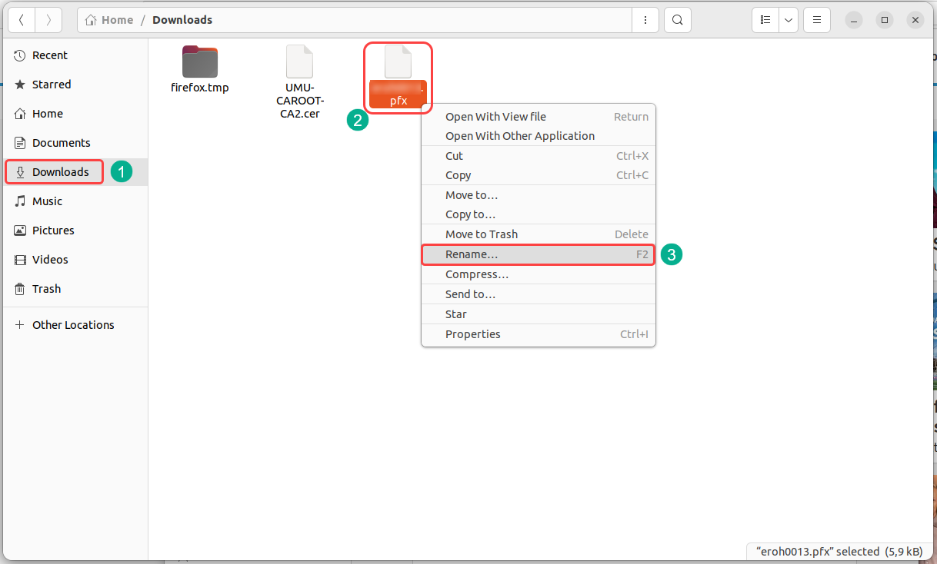The image size is (937, 564).
Task: Click Properties in the context menu
Action: pyautogui.click(x=472, y=334)
